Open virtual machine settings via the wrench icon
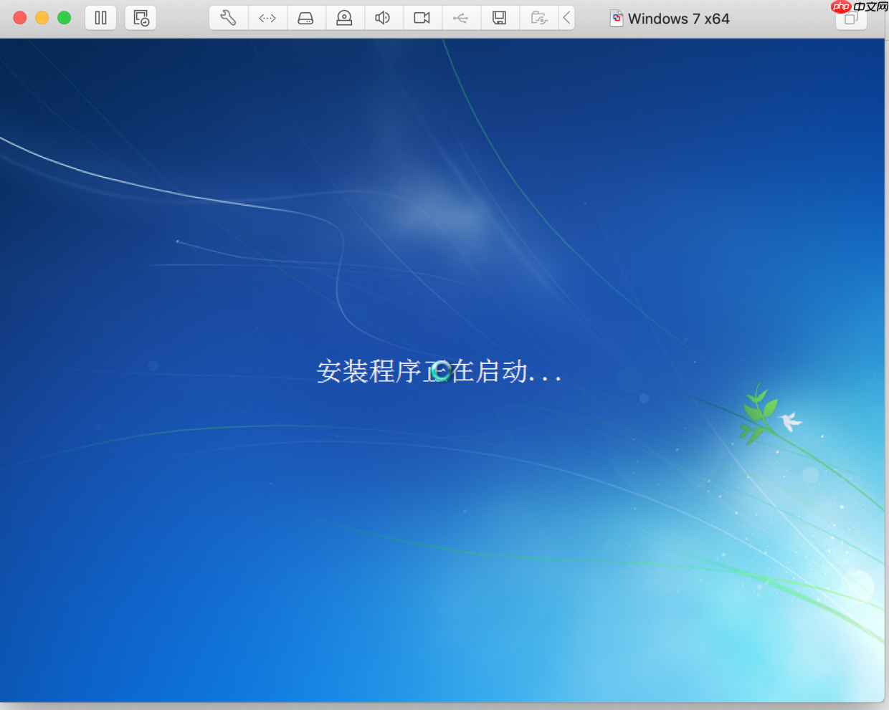This screenshot has height=710, width=889. (228, 18)
